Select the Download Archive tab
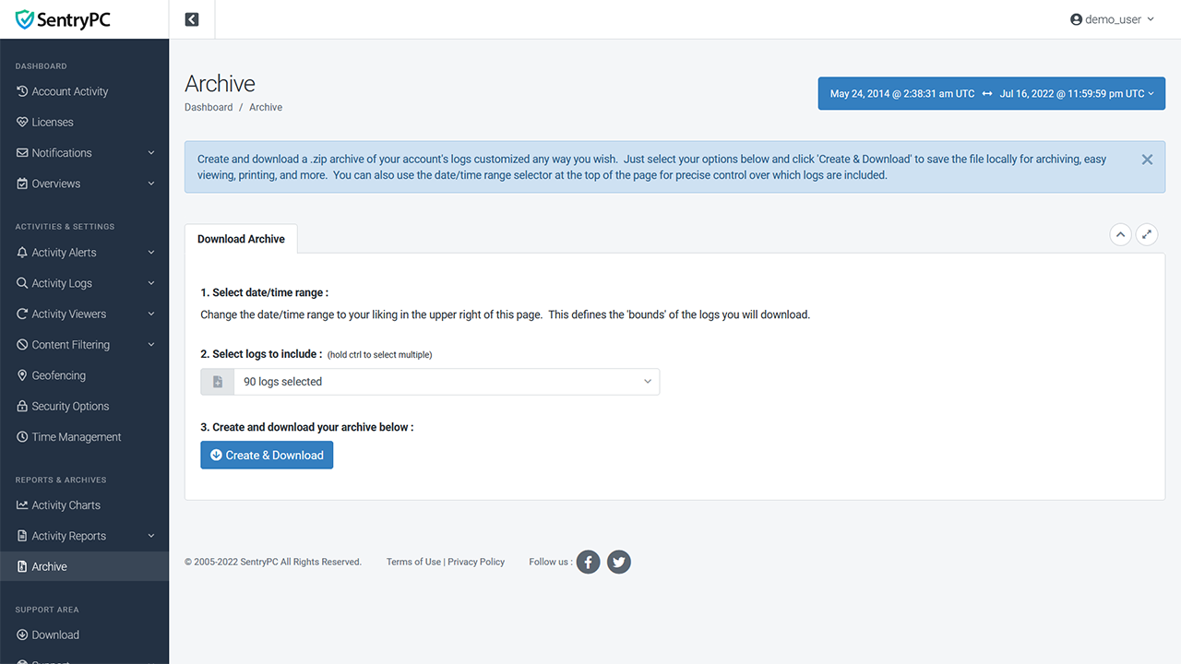This screenshot has width=1181, height=664. click(241, 239)
